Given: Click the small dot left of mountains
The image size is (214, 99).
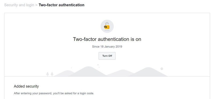Looking at the screenshot, I should point(71,68).
